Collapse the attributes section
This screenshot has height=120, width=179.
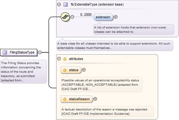(x=59, y=59)
